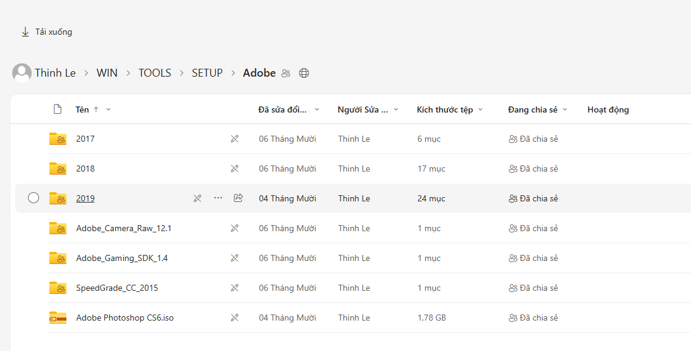This screenshot has width=691, height=351.
Task: Open the three-dot menu for the 2019 folder
Action: click(x=218, y=198)
